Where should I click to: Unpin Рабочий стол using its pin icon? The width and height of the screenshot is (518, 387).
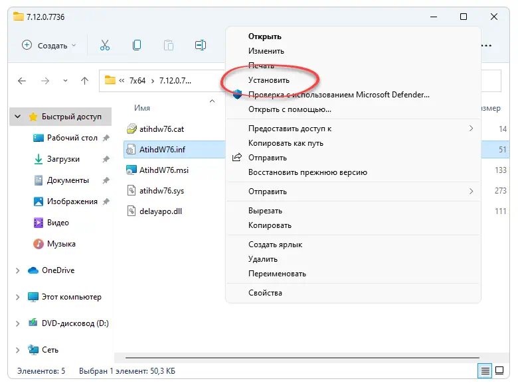(105, 138)
